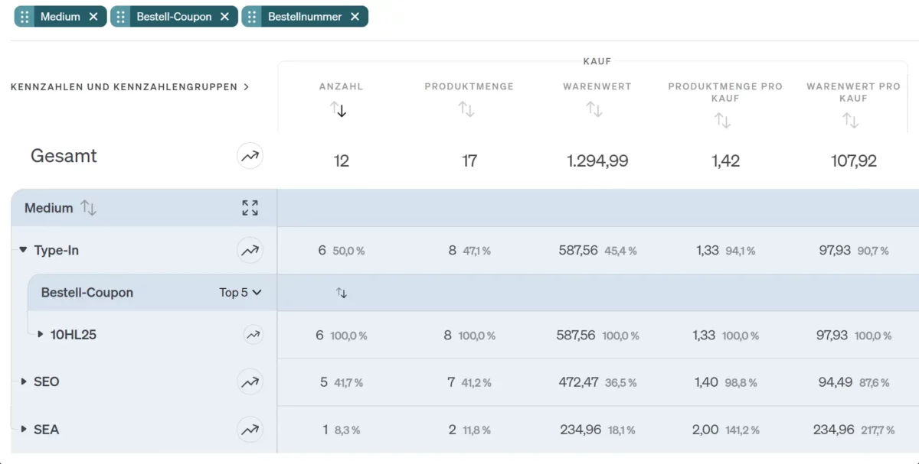Open trend chart for Type-In row
This screenshot has height=464, width=919.
(x=250, y=249)
